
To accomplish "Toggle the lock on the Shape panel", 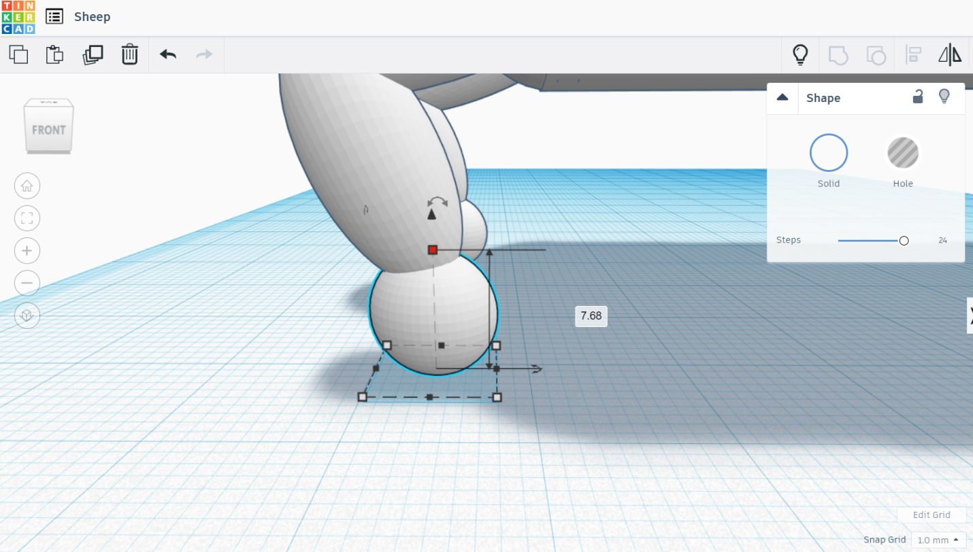I will (x=918, y=97).
